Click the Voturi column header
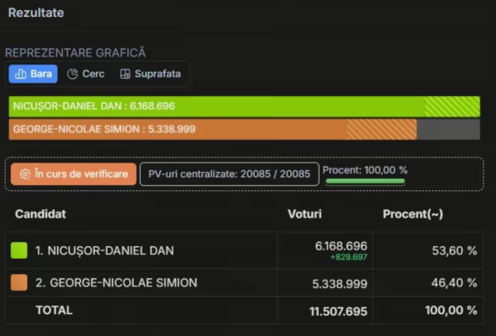The image size is (496, 336). [x=304, y=214]
